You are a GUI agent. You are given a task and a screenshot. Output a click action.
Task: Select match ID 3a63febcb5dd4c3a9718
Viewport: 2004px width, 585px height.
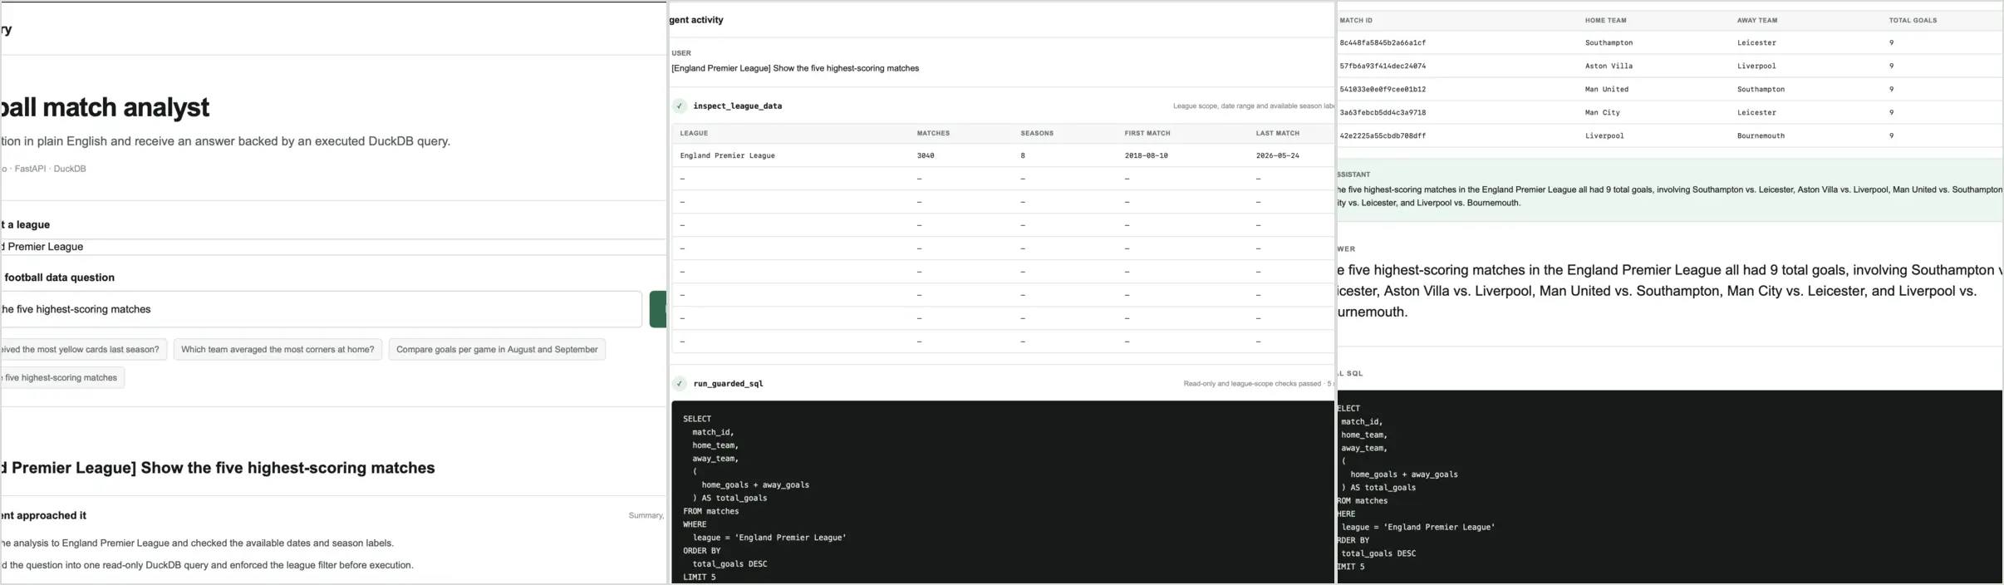[1383, 112]
